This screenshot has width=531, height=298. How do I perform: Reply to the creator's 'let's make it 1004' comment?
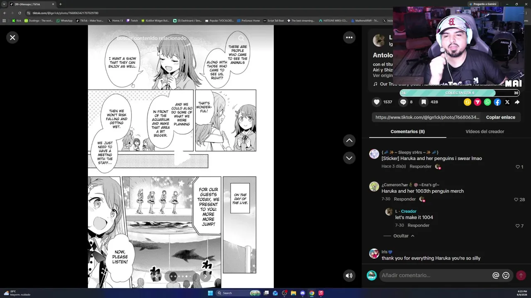coord(418,226)
